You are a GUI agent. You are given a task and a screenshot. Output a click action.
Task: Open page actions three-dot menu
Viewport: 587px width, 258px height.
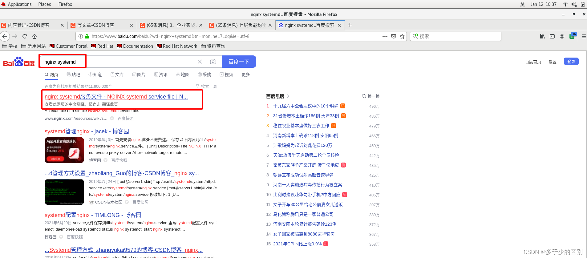tap(385, 36)
